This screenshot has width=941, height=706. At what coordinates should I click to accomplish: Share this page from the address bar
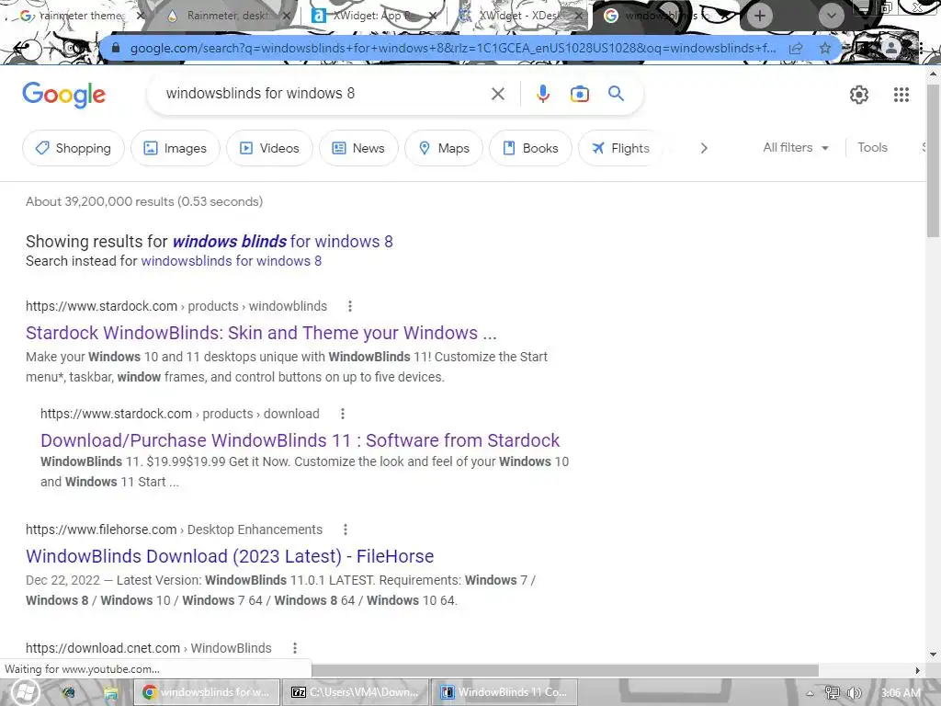coord(796,48)
